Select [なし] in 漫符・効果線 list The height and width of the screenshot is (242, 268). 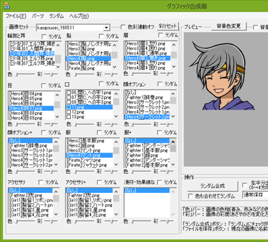[x=147, y=190]
